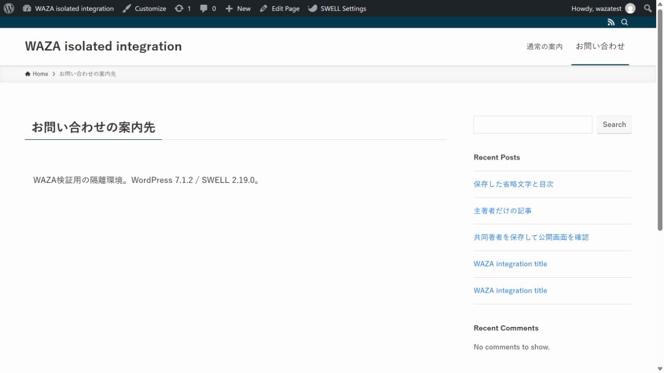Open header search magnifier icon
Viewport: 664px width, 373px height.
coord(625,22)
